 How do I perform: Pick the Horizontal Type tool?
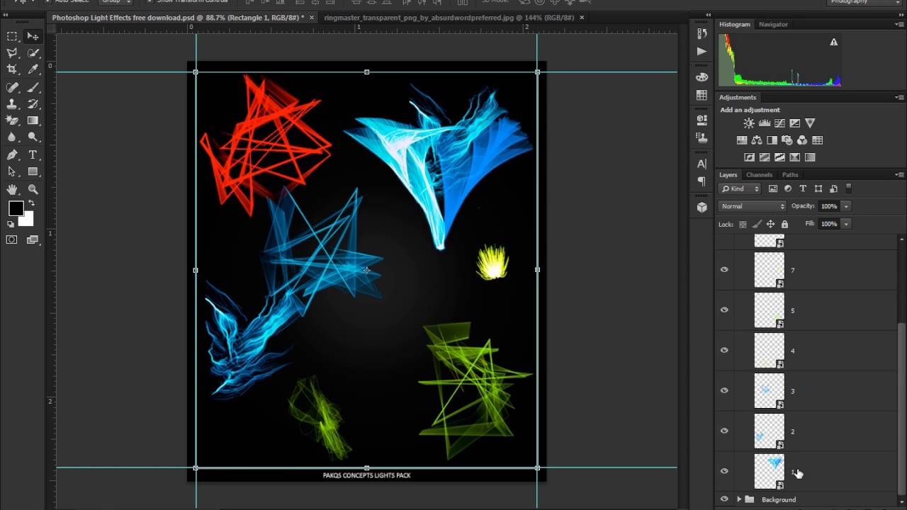point(33,155)
